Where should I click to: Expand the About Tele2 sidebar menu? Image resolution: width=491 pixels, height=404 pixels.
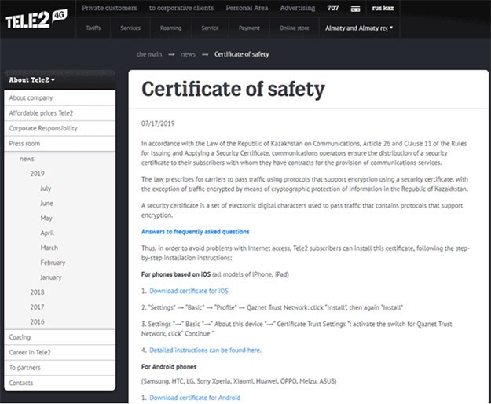click(x=32, y=80)
